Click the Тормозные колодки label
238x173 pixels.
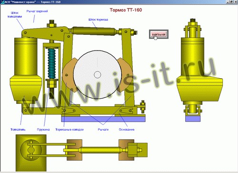(69, 130)
